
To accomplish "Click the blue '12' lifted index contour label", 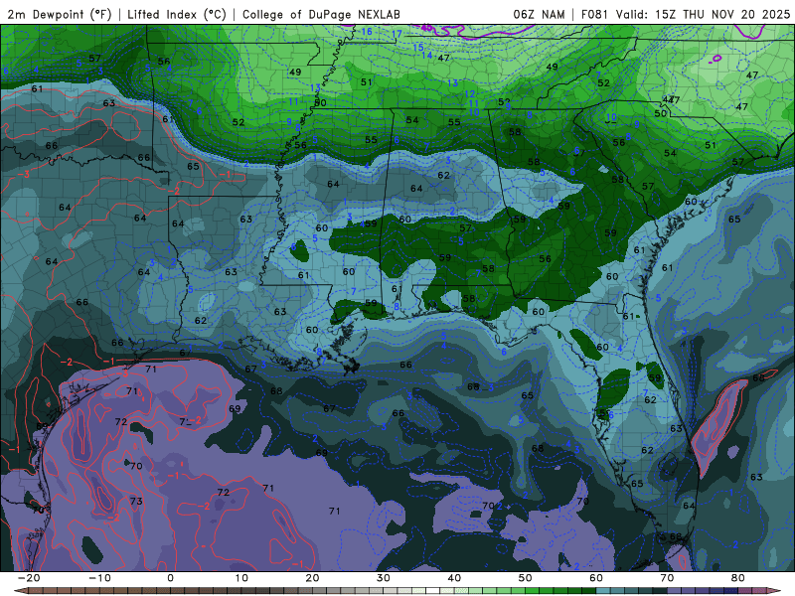I will (470, 94).
